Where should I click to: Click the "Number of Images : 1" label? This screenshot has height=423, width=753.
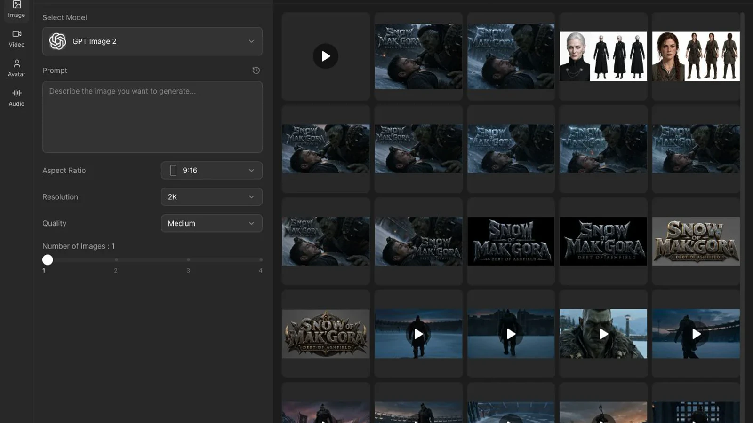[79, 246]
